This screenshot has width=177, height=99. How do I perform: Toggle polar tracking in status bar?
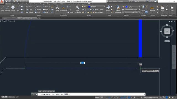(x=113, y=97)
